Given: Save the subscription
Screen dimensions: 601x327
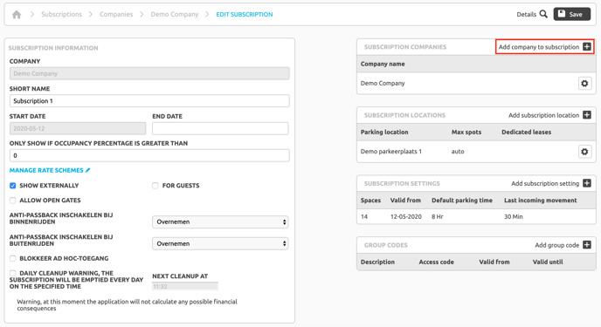Looking at the screenshot, I should click(x=572, y=14).
